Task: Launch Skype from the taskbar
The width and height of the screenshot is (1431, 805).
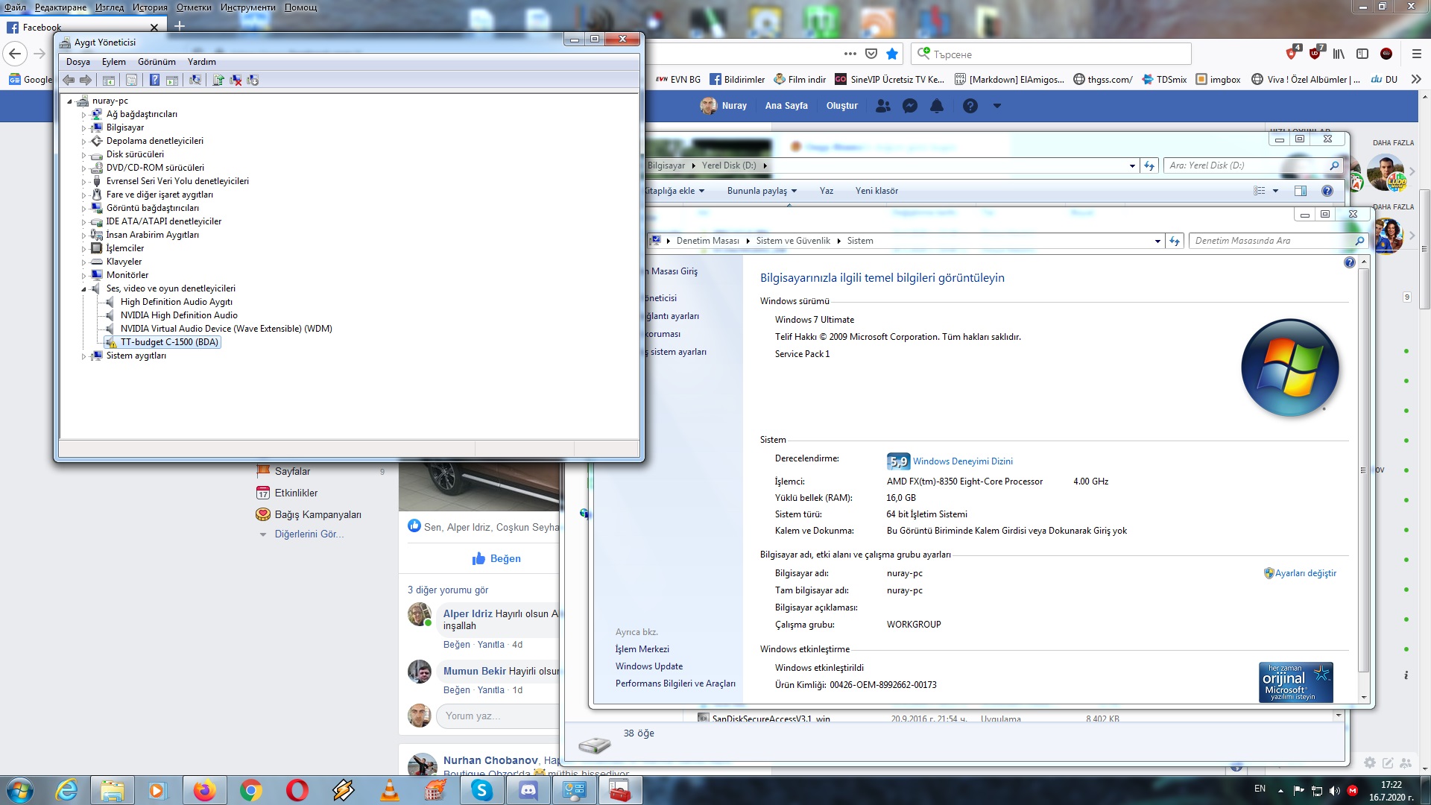Action: pos(481,790)
